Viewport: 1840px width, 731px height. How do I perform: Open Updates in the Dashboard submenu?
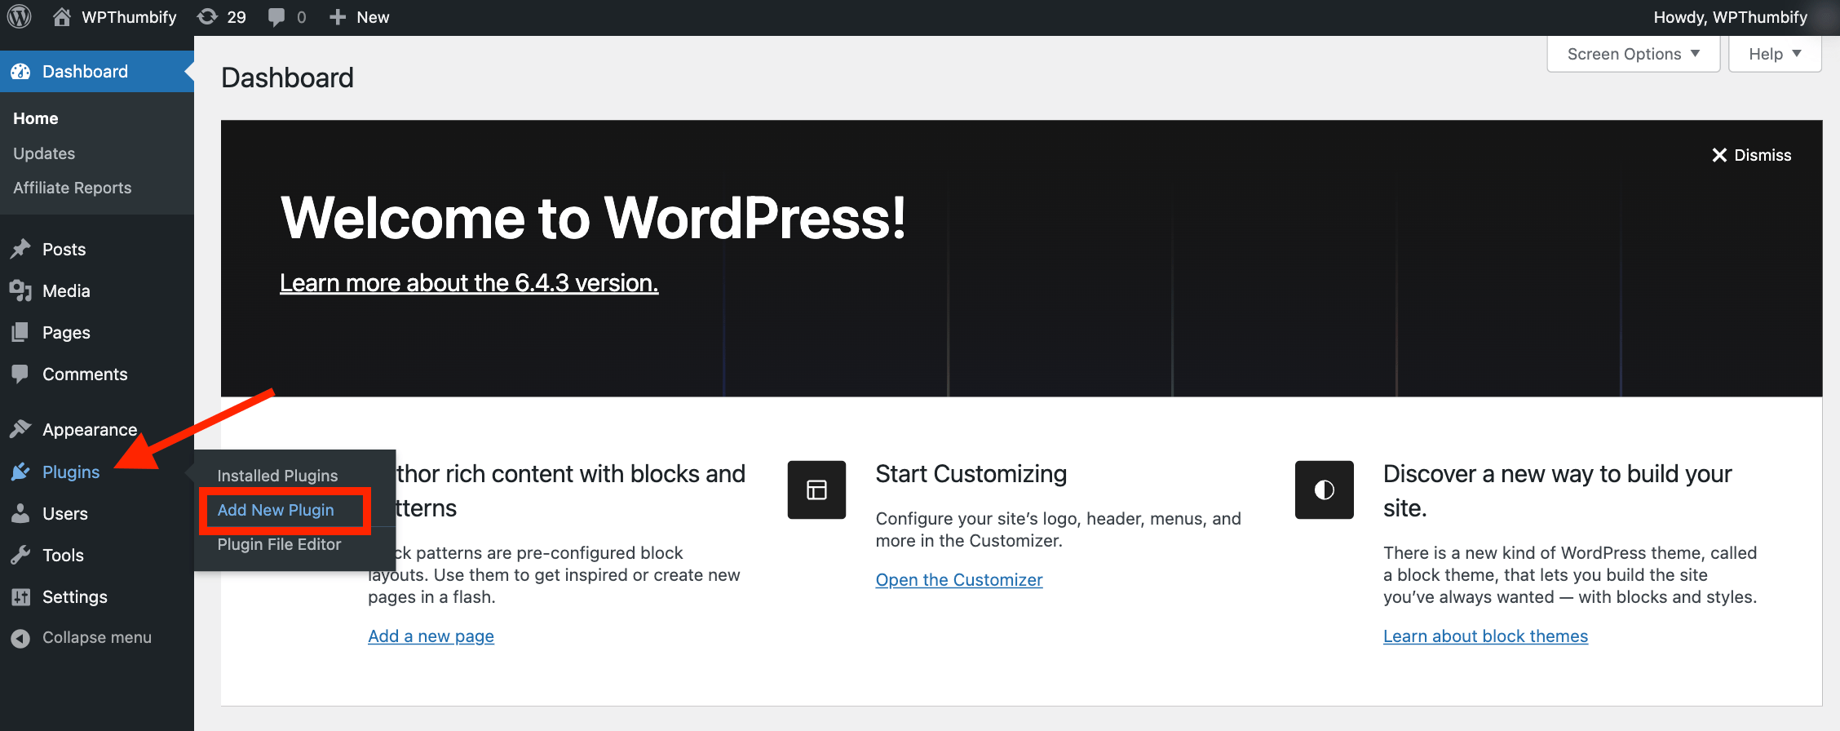point(44,153)
